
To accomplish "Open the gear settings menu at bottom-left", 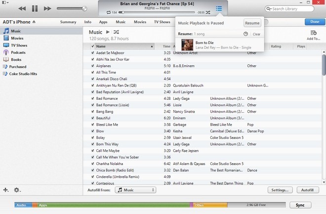I will coord(17,190).
